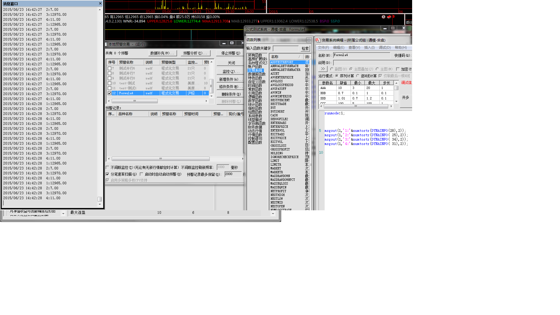
Task: Click the trading system editor document icon
Action: (318, 40)
